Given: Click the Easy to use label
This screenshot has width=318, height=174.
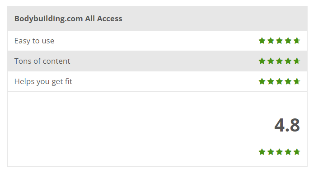Looking at the screenshot, I should 34,41.
